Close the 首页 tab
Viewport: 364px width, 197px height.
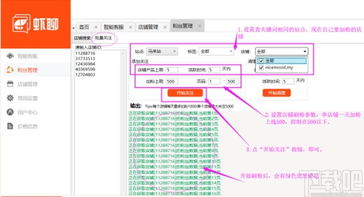tap(96, 27)
